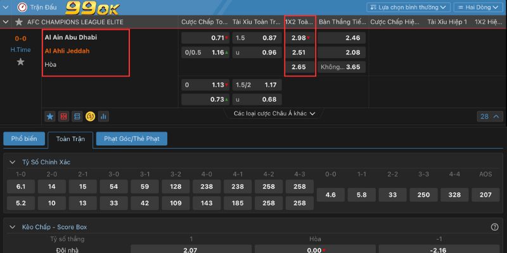Expand Các loại cược Châu Á khác
Viewport: 507px width, 253px height.
pos(274,114)
